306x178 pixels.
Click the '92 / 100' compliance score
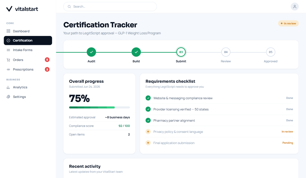[124, 126]
